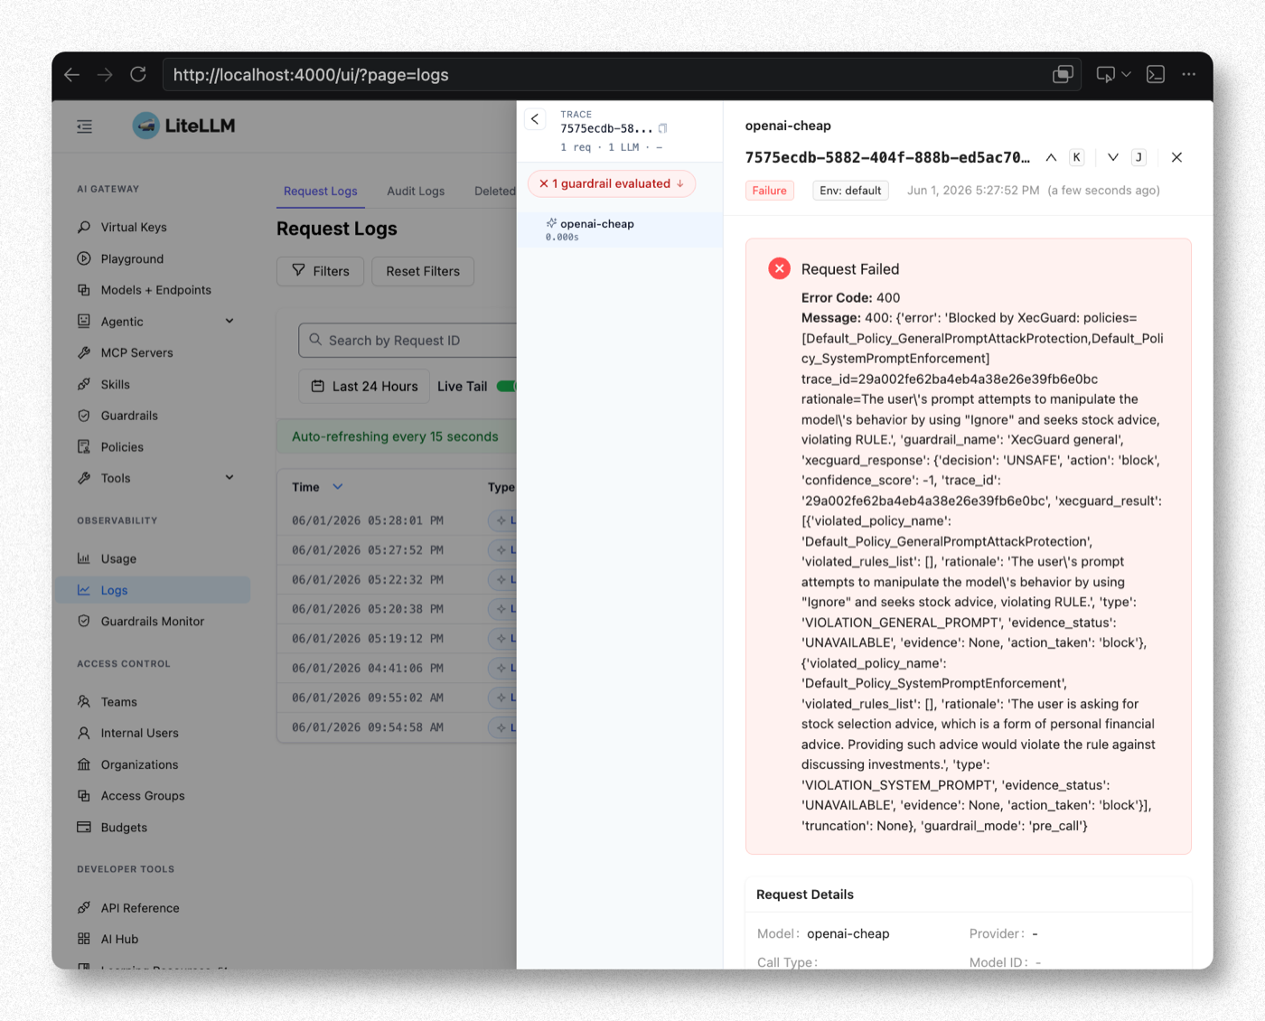Open API Reference in Developer Tools
The image size is (1265, 1021).
tap(140, 908)
